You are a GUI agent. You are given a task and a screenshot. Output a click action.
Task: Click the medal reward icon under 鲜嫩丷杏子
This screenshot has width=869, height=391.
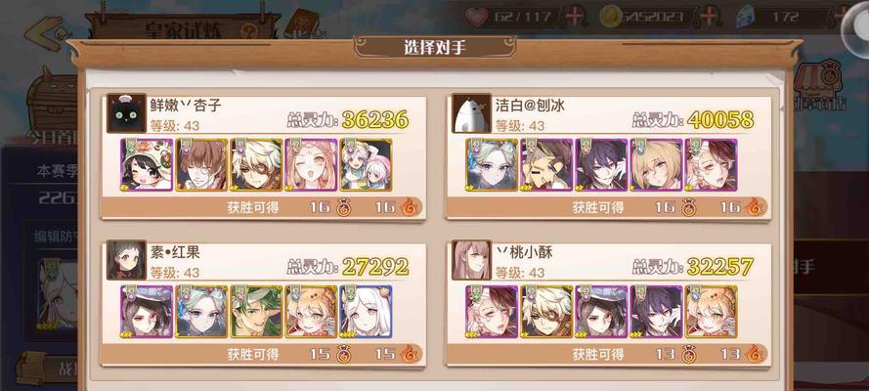point(343,207)
